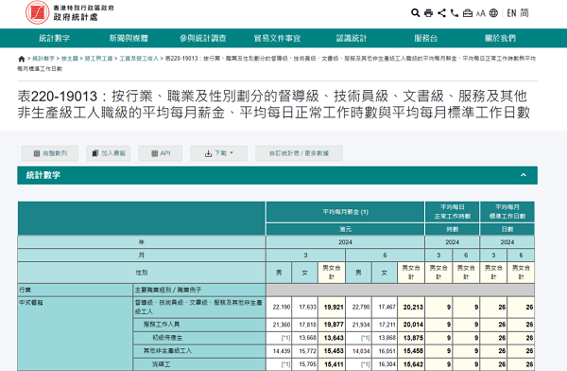Click the 完整數列 button
The height and width of the screenshot is (371, 567).
point(50,153)
